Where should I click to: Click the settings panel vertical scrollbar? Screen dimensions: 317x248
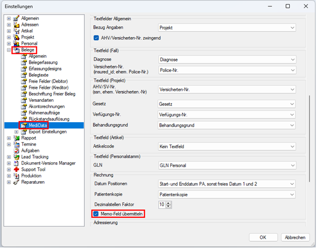(310, 139)
